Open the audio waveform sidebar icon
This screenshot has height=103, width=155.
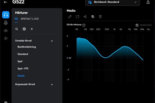[6, 31]
